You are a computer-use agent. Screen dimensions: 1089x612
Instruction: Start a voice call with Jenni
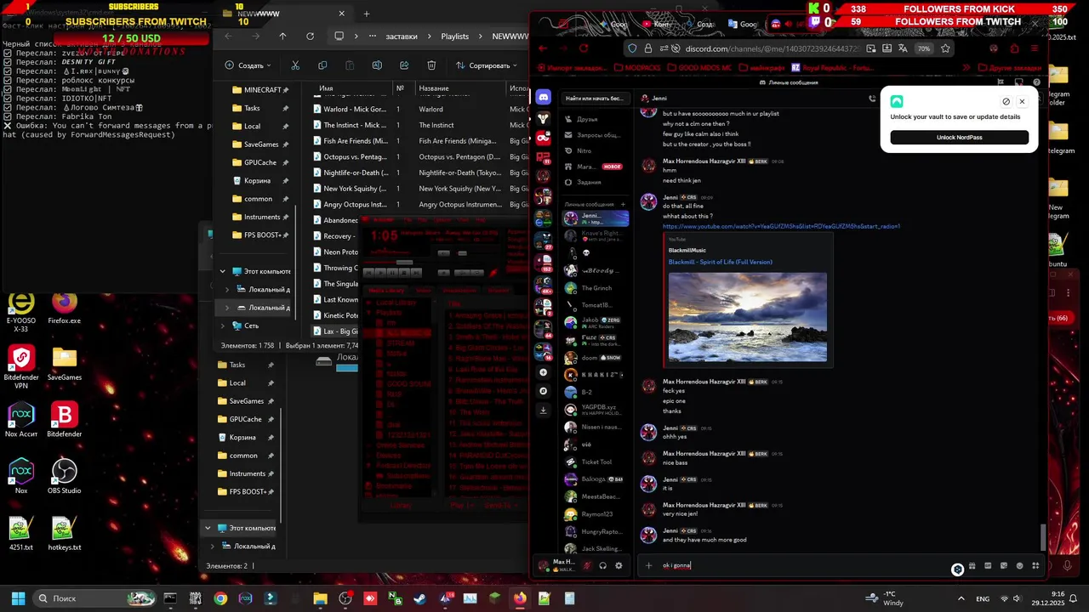click(872, 99)
